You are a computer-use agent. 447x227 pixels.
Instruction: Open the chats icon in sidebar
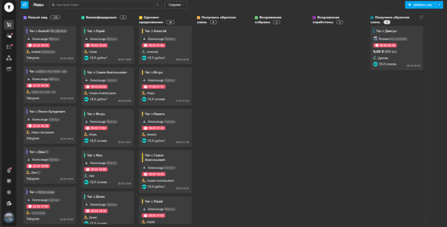[x=9, y=36]
